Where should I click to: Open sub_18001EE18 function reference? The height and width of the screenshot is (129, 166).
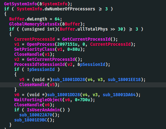pyautogui.click(x=124, y=79)
